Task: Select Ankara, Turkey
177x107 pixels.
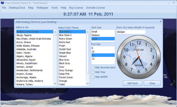Action: pyautogui.click(x=35, y=84)
